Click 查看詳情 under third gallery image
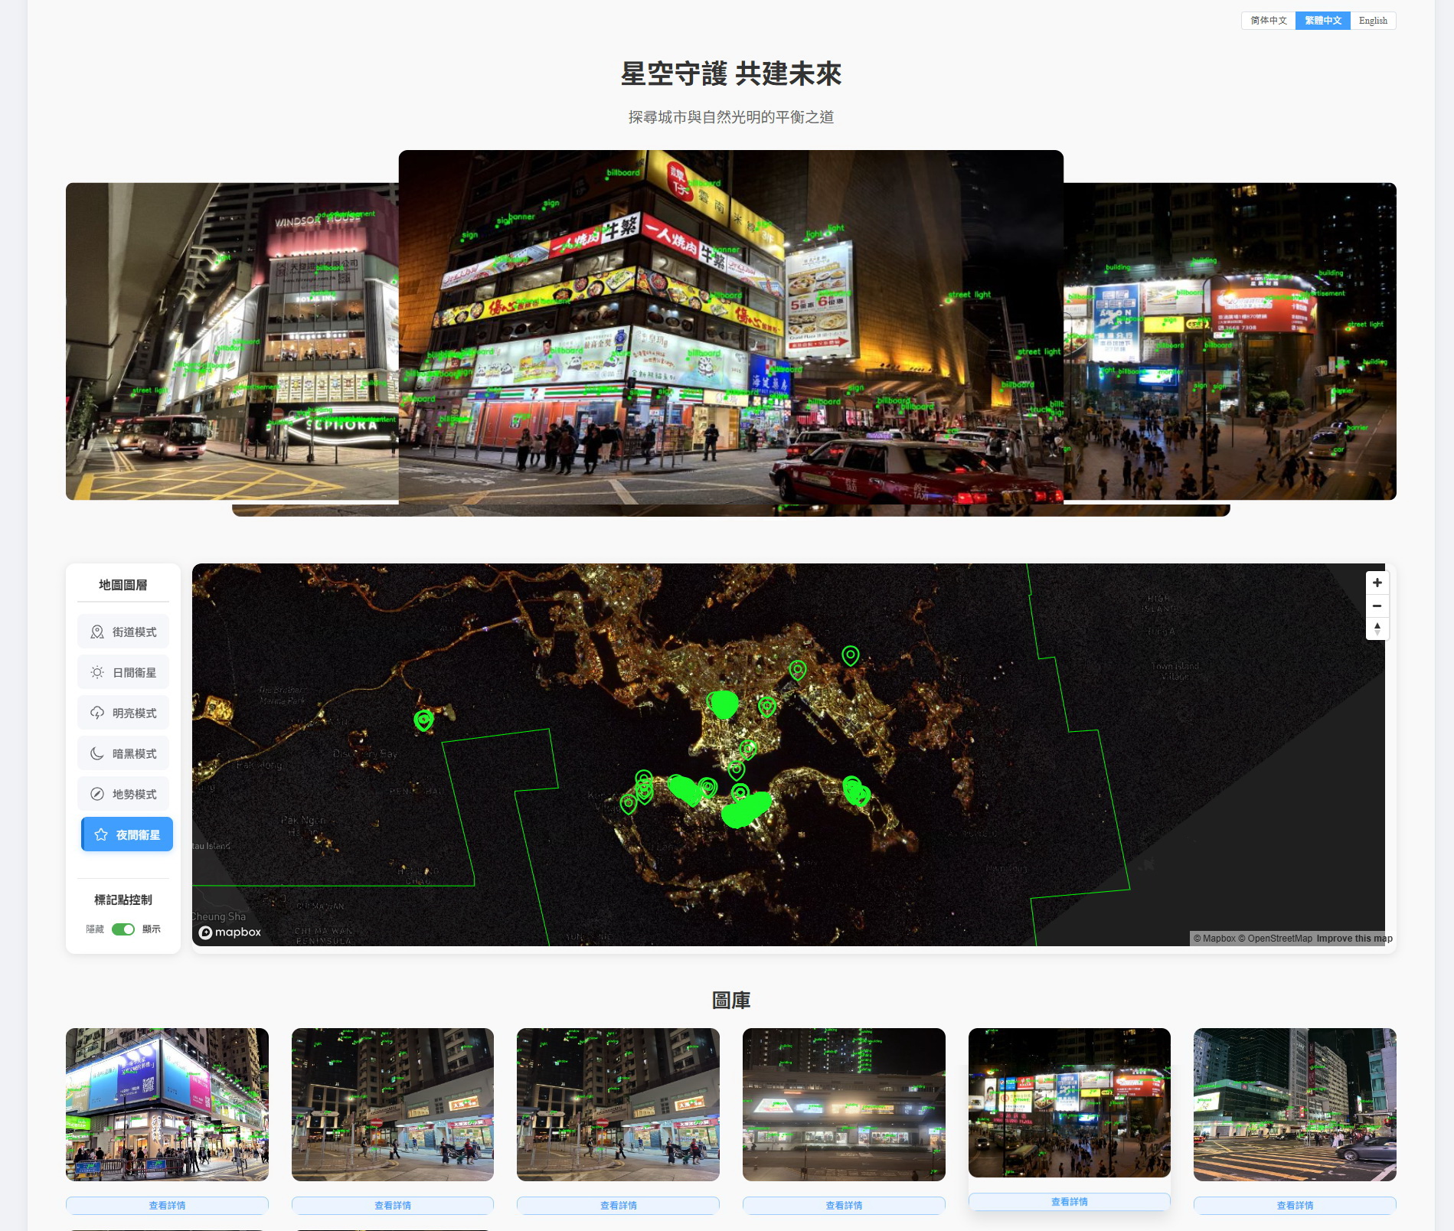 [618, 1205]
